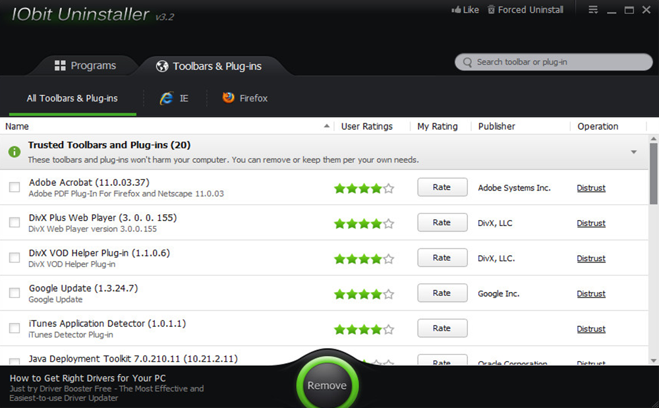
Task: Click Rate button for DivX Plus Web Player
Action: (442, 222)
